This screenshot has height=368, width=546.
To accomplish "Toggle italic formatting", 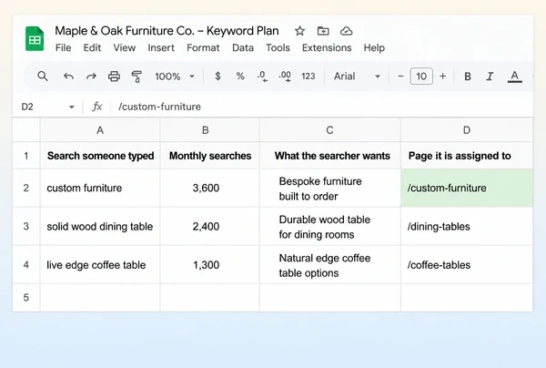I will [490, 77].
